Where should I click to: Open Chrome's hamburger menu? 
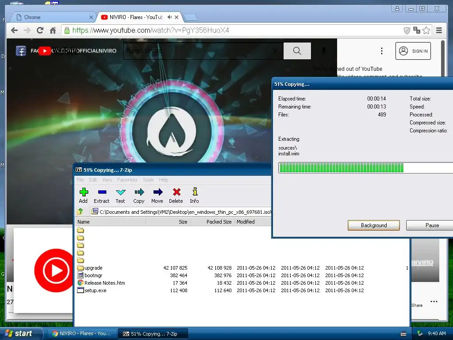439,31
